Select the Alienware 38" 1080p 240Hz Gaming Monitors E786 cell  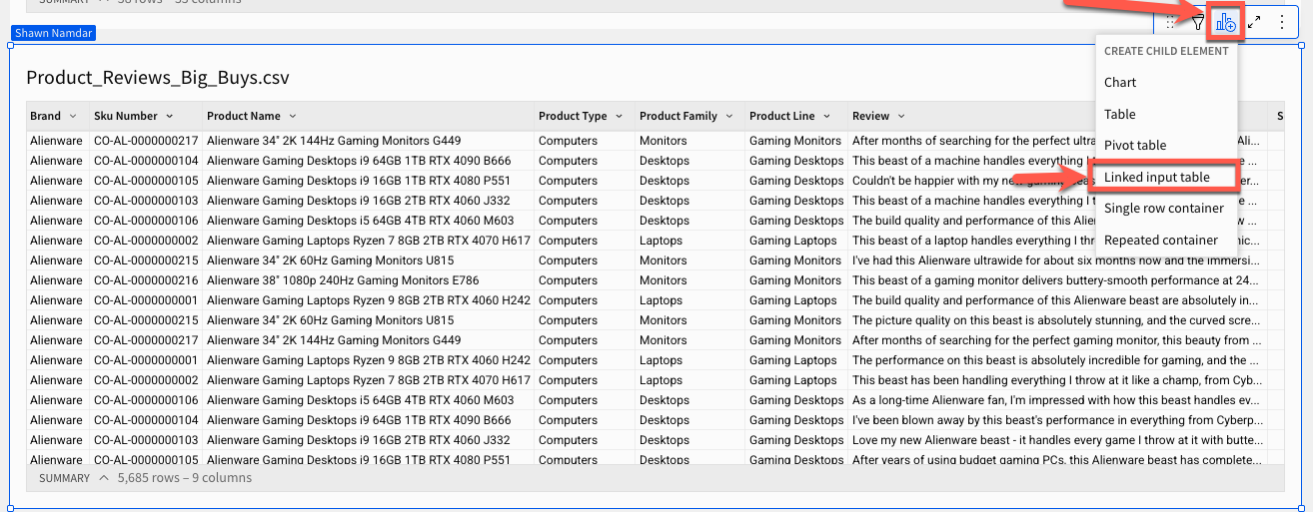coord(368,280)
